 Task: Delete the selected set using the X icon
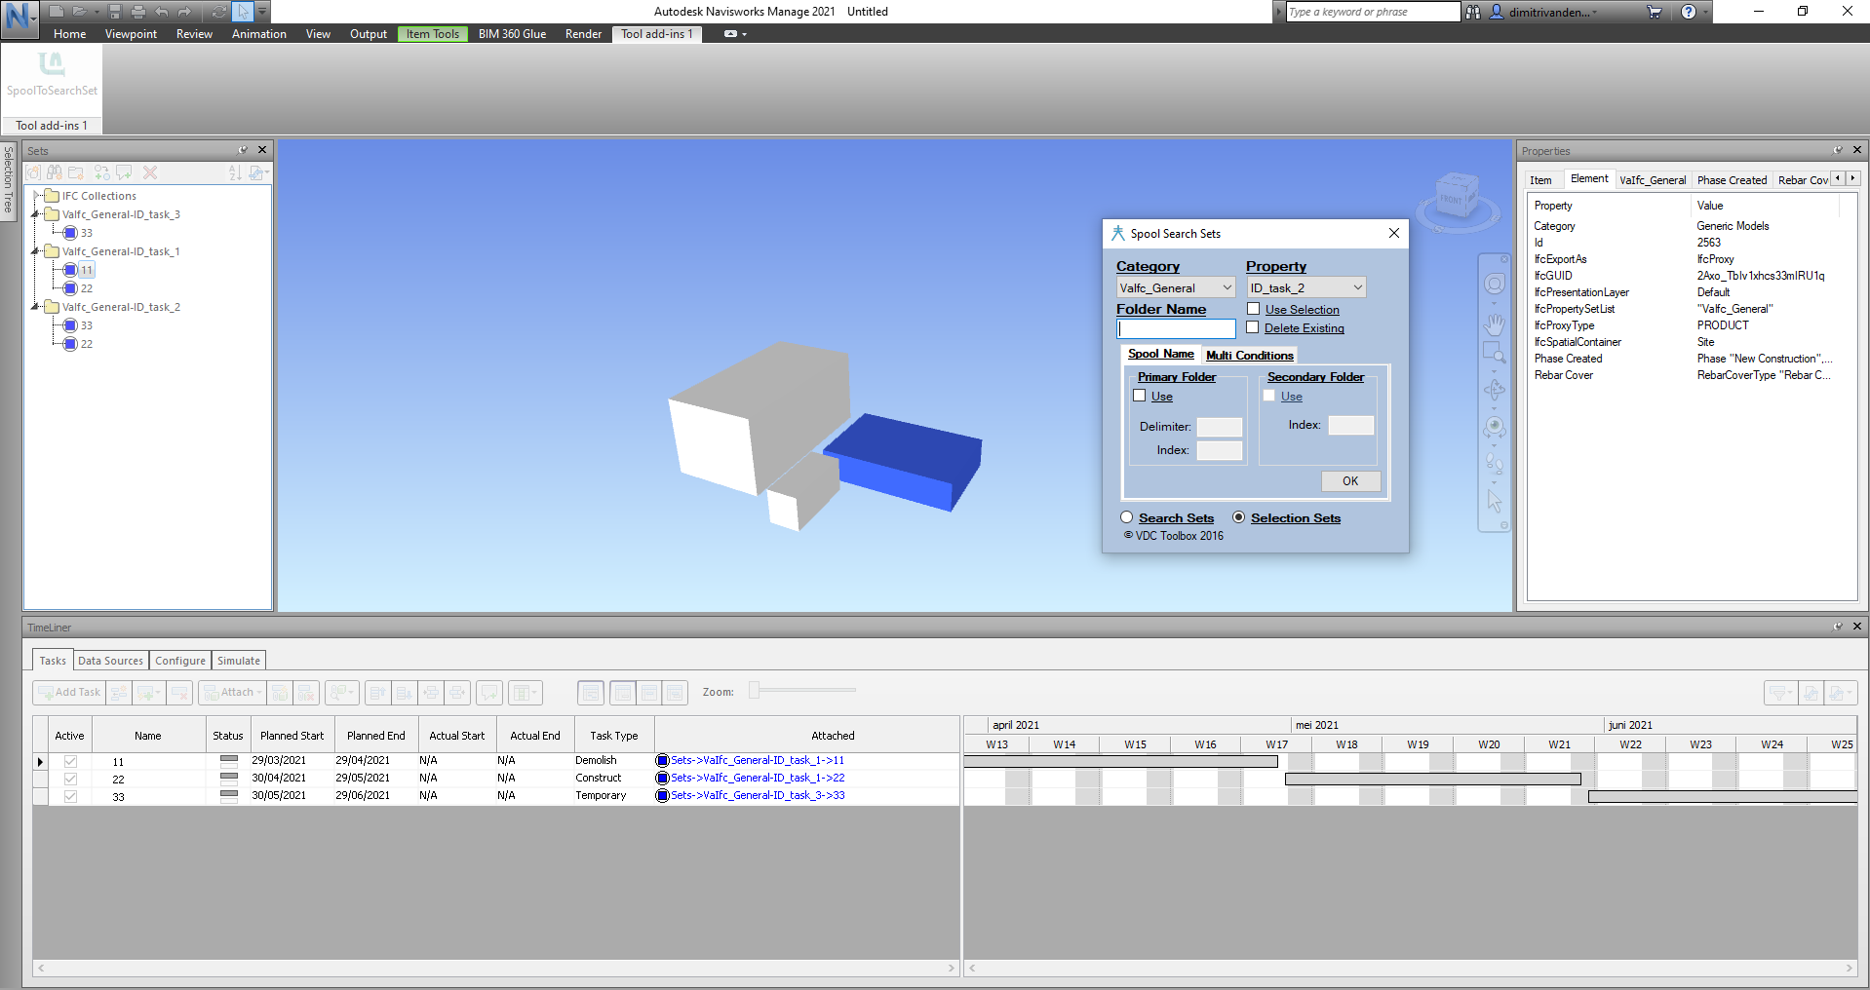click(x=149, y=172)
